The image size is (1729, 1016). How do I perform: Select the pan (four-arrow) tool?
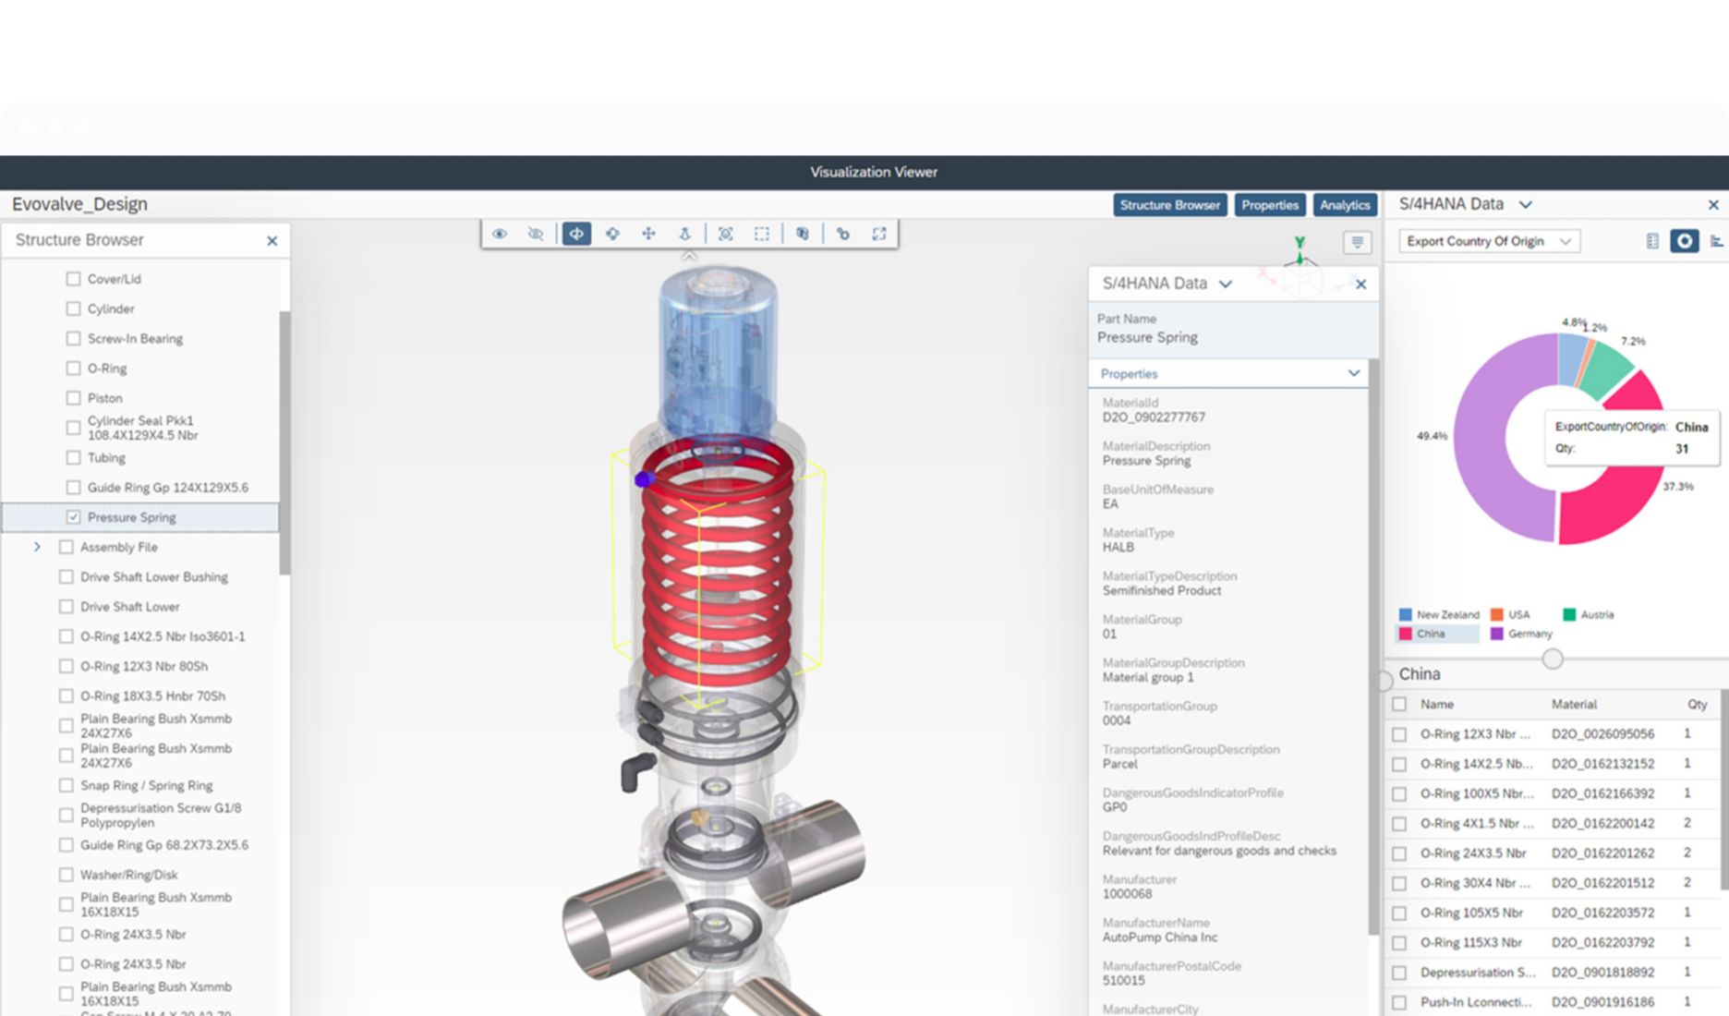[648, 234]
